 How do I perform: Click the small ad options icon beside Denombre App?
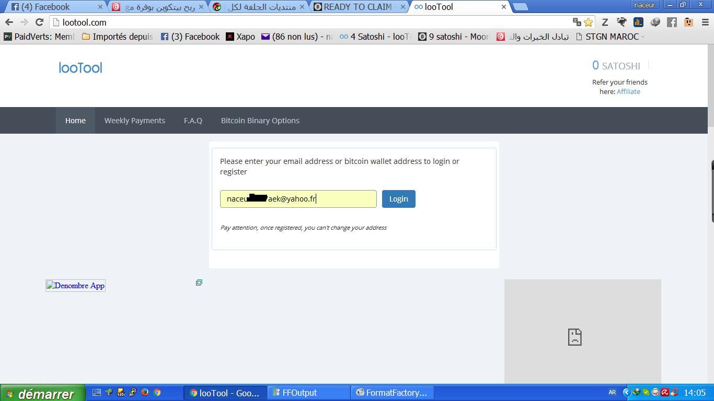[199, 282]
